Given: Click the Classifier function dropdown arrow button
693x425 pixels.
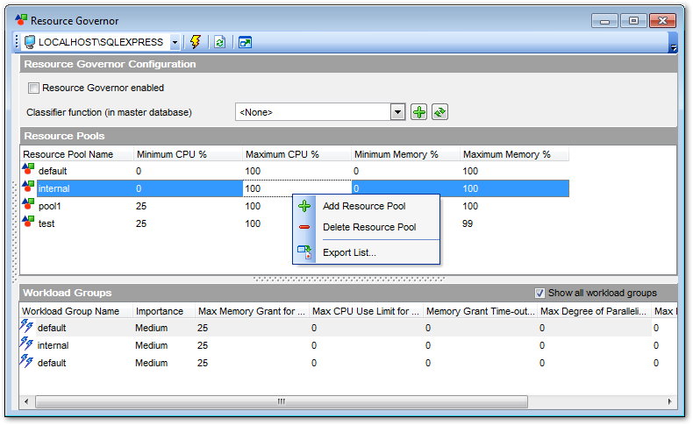Looking at the screenshot, I should [397, 112].
